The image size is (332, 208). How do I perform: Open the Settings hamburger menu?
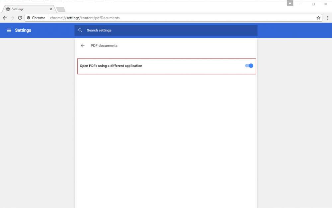(x=9, y=30)
